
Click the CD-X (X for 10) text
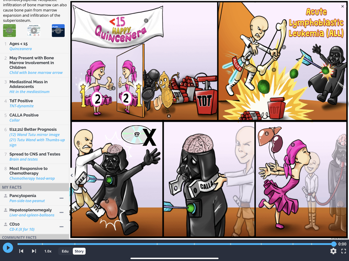[22, 229]
